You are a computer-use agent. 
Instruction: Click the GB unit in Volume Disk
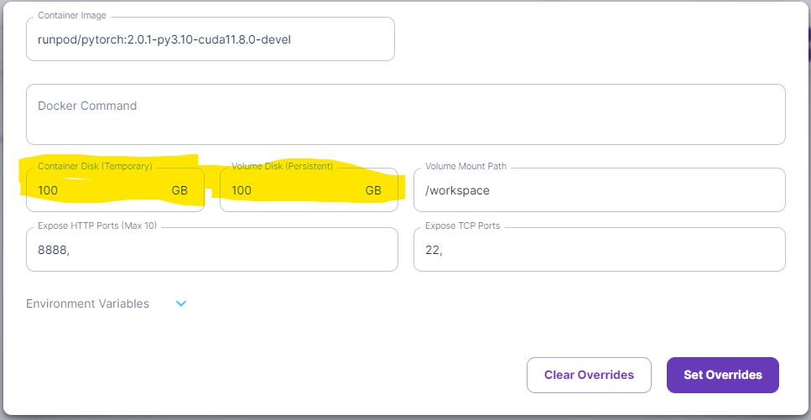coord(373,190)
